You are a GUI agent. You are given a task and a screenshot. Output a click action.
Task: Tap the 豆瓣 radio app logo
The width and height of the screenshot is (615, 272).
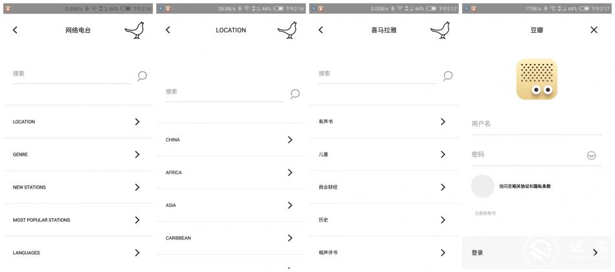pos(537,79)
